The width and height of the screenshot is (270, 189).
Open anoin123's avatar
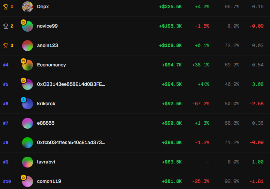pyautogui.click(x=28, y=46)
